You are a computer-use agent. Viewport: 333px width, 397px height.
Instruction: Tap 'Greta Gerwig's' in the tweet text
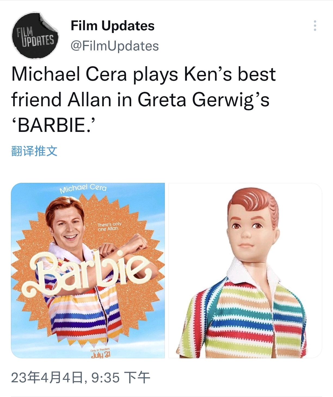coord(203,100)
